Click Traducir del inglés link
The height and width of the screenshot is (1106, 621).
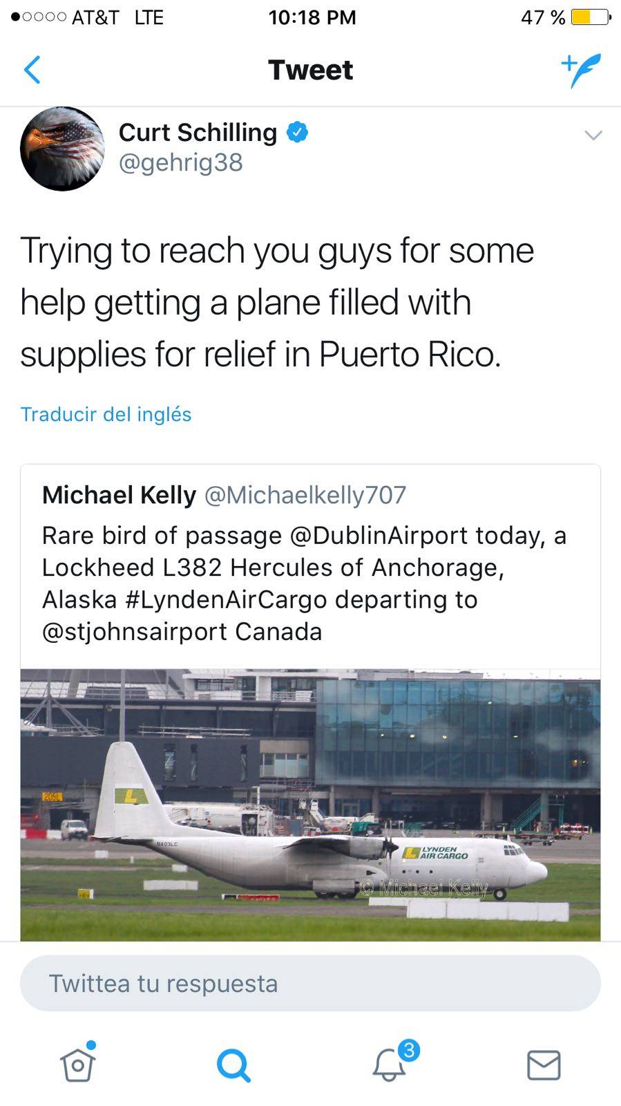click(x=106, y=414)
